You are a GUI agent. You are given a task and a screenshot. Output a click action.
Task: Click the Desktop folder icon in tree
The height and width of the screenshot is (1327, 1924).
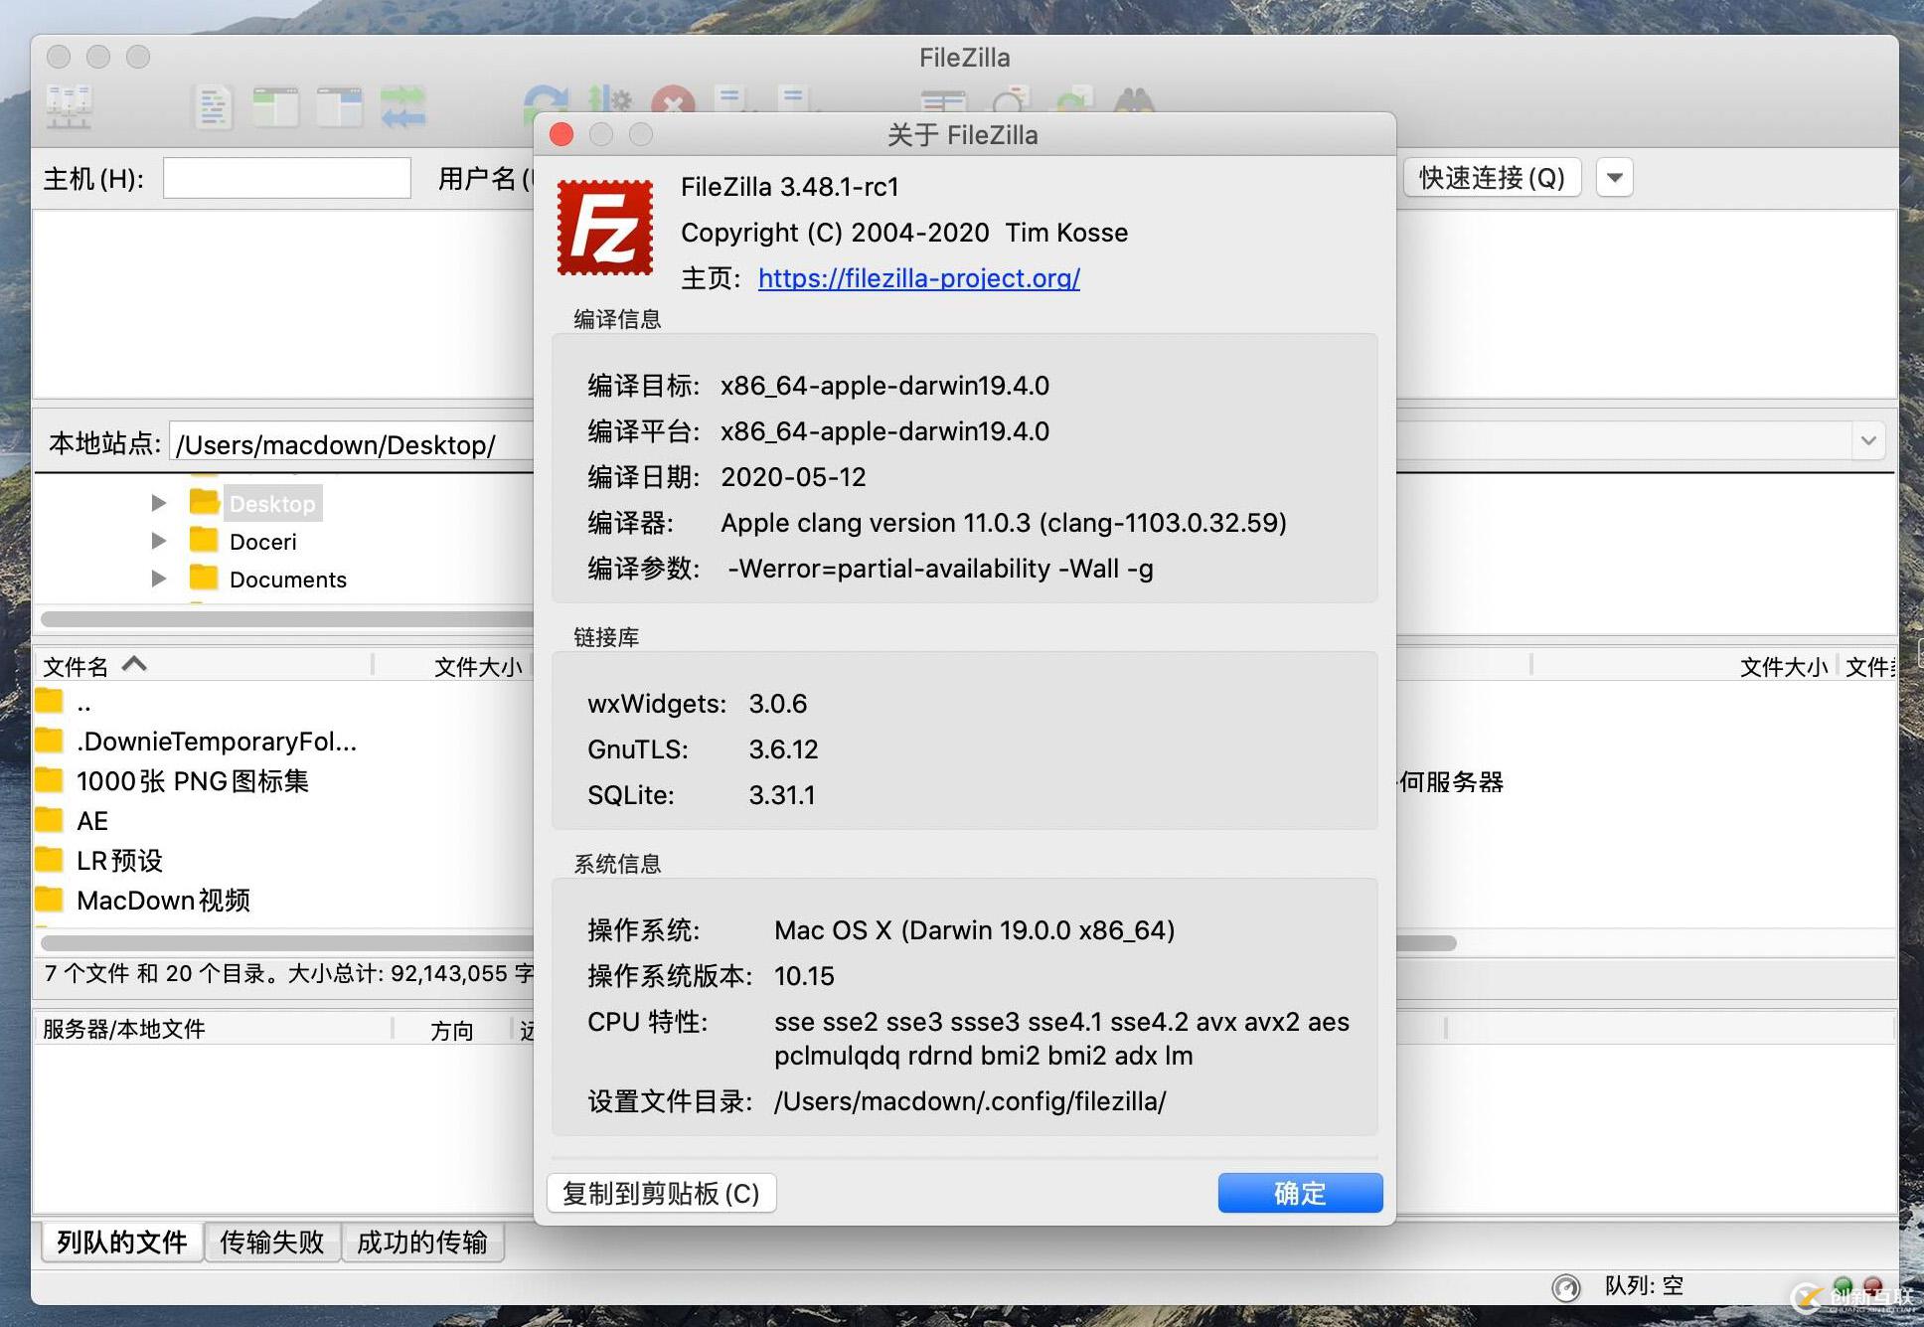coord(204,502)
